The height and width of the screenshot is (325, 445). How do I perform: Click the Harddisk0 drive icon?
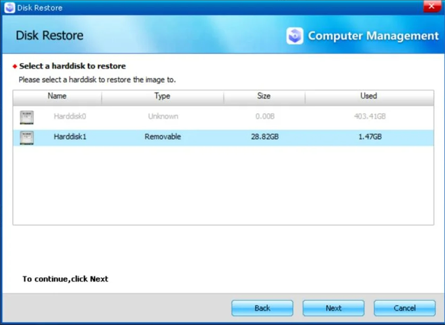(27, 117)
